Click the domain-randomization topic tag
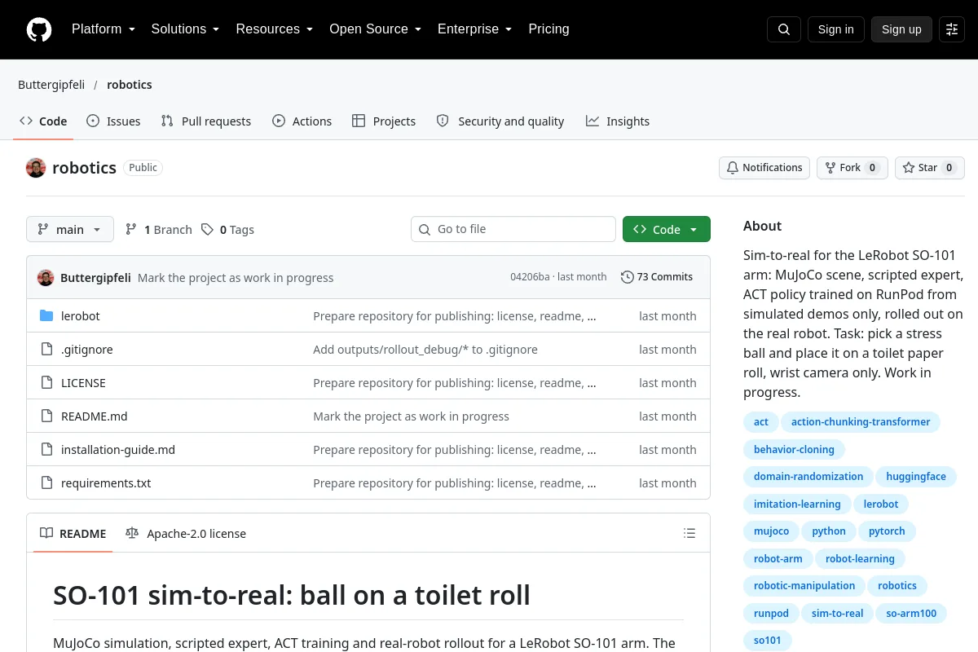This screenshot has width=978, height=652. (x=808, y=477)
